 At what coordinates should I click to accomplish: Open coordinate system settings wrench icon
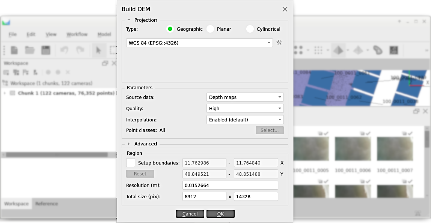[279, 43]
